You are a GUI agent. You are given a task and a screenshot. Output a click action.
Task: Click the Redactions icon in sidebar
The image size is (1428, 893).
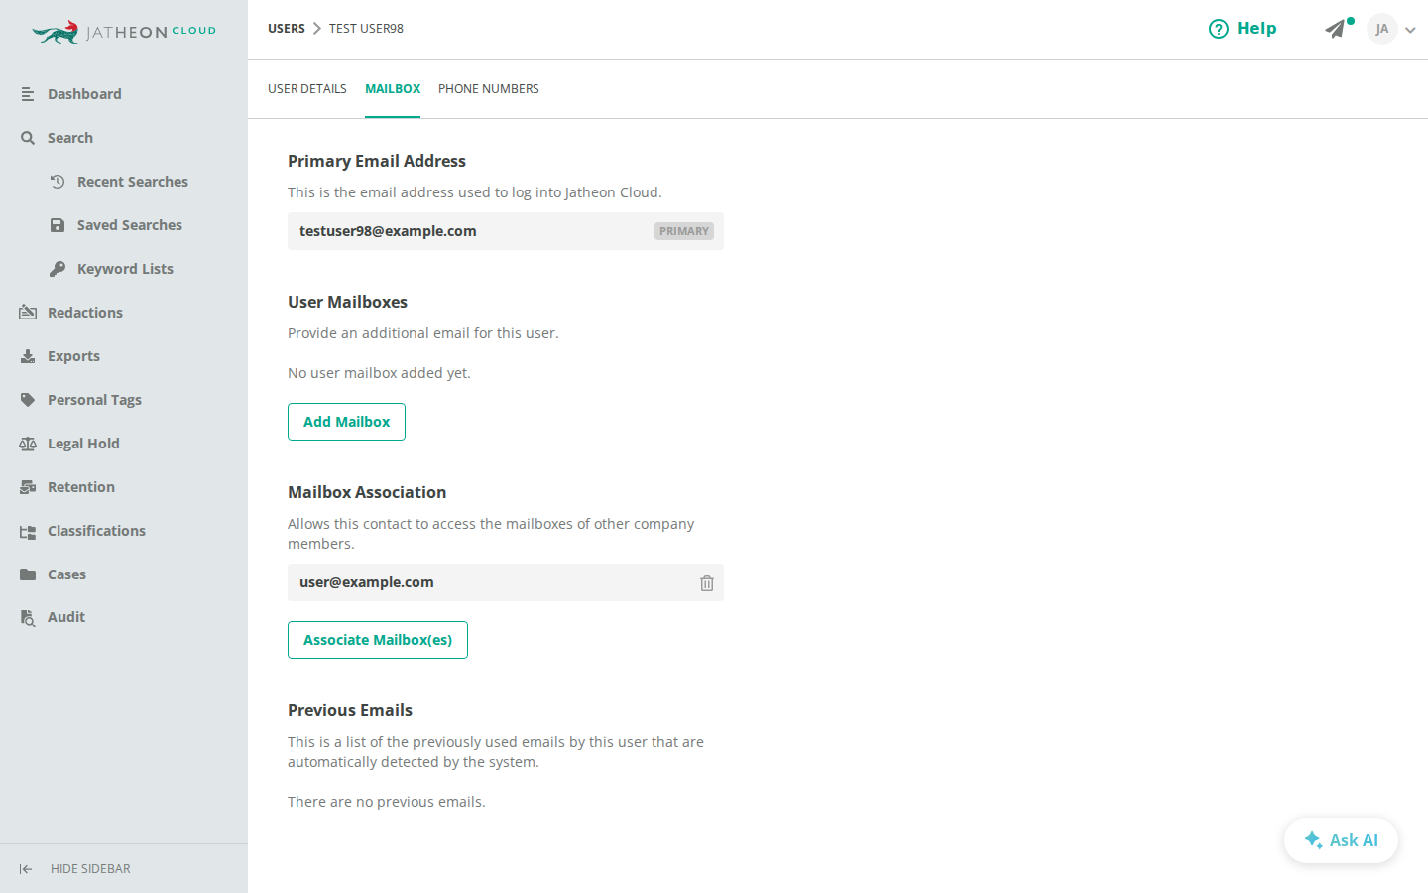pyautogui.click(x=28, y=313)
